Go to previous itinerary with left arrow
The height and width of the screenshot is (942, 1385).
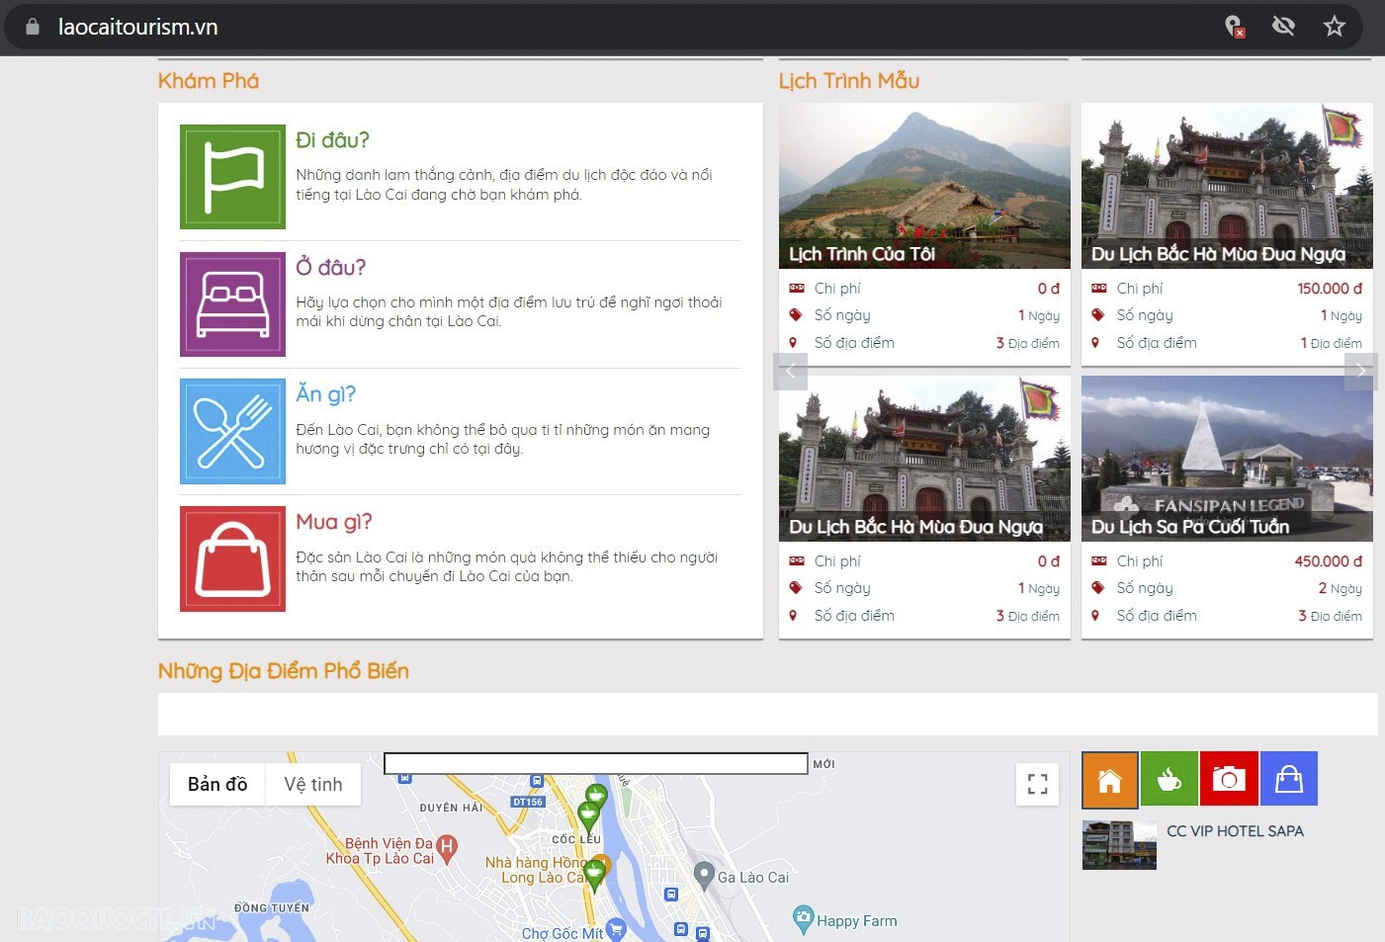pyautogui.click(x=790, y=372)
